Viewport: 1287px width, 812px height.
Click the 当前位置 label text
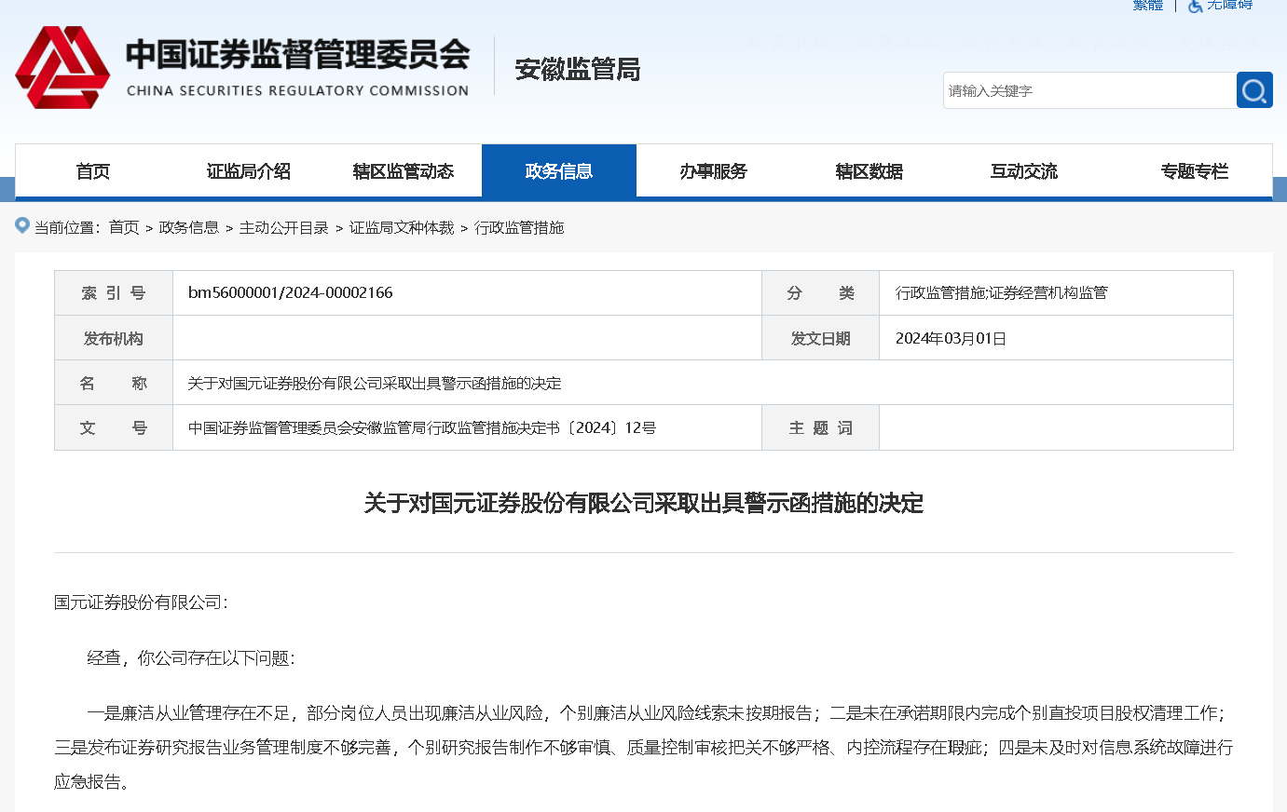66,227
